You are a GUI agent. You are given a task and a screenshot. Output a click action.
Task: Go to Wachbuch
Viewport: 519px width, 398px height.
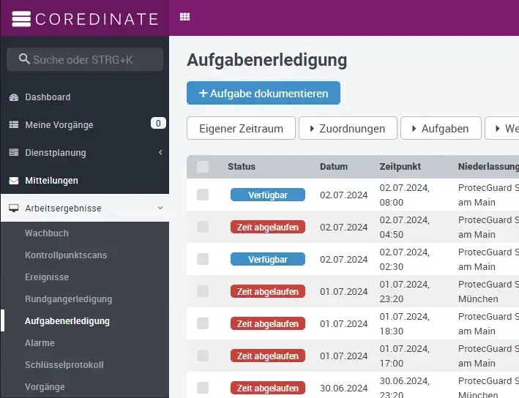click(47, 233)
